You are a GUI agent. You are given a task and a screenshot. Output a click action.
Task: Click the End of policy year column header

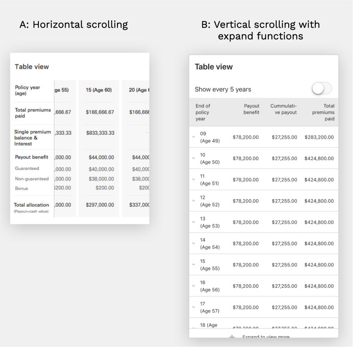203,112
